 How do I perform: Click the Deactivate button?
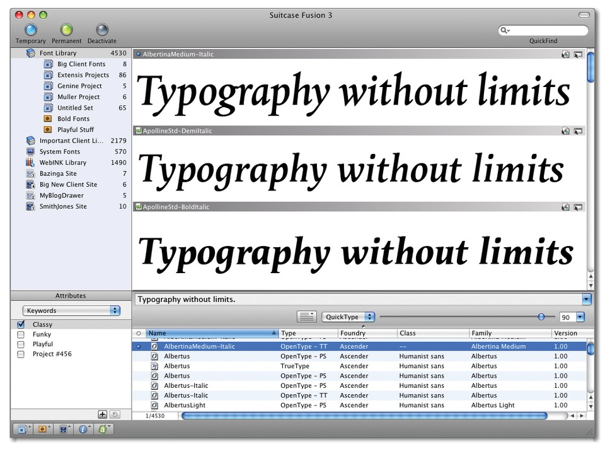click(102, 30)
